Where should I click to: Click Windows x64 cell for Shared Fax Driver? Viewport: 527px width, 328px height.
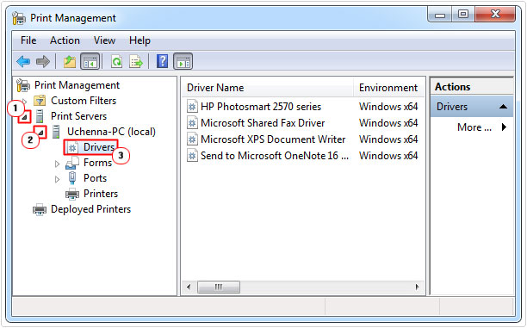click(388, 123)
